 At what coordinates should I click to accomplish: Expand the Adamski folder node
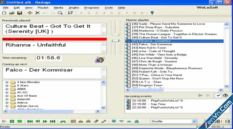(7, 99)
